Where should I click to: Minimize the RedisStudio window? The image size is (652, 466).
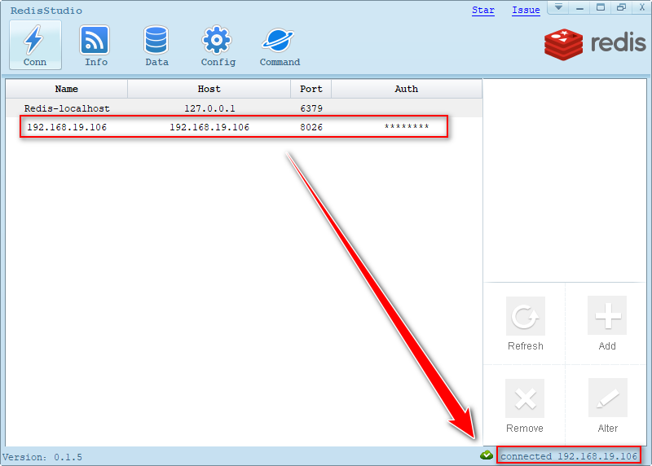pyautogui.click(x=579, y=7)
